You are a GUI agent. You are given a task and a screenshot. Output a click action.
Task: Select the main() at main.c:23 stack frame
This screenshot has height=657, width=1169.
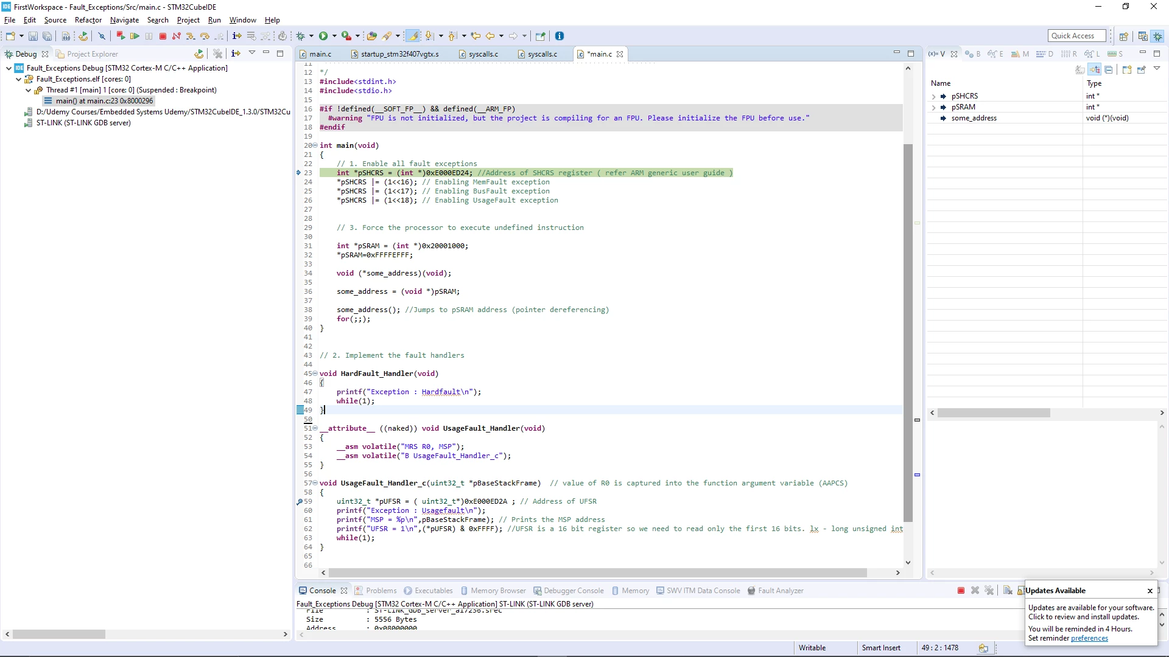pyautogui.click(x=99, y=101)
